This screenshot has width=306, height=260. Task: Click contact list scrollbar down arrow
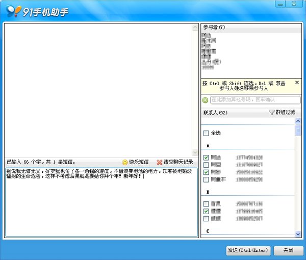pyautogui.click(x=298, y=234)
